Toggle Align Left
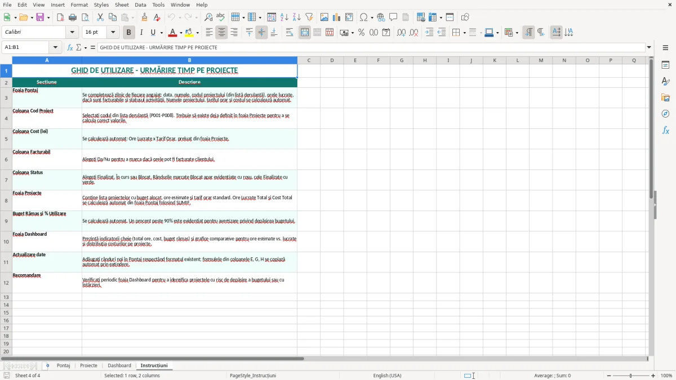The width and height of the screenshot is (676, 380). (x=209, y=33)
